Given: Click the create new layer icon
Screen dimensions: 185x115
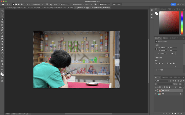Looking at the screenshot, I should click(178, 113).
